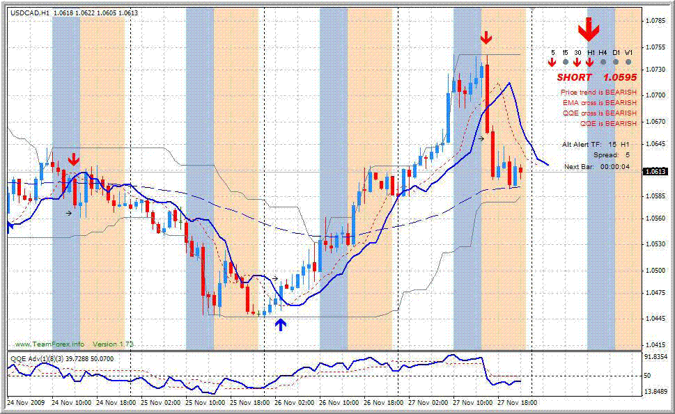This screenshot has height=414, width=675.
Task: Click the red down-arrow below the 30 label
Action: click(577, 62)
